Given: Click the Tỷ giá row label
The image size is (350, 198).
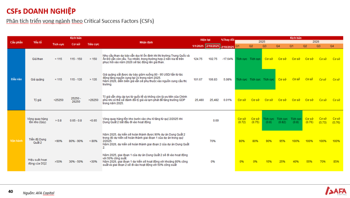Looking at the screenshot, I should coord(38,100).
